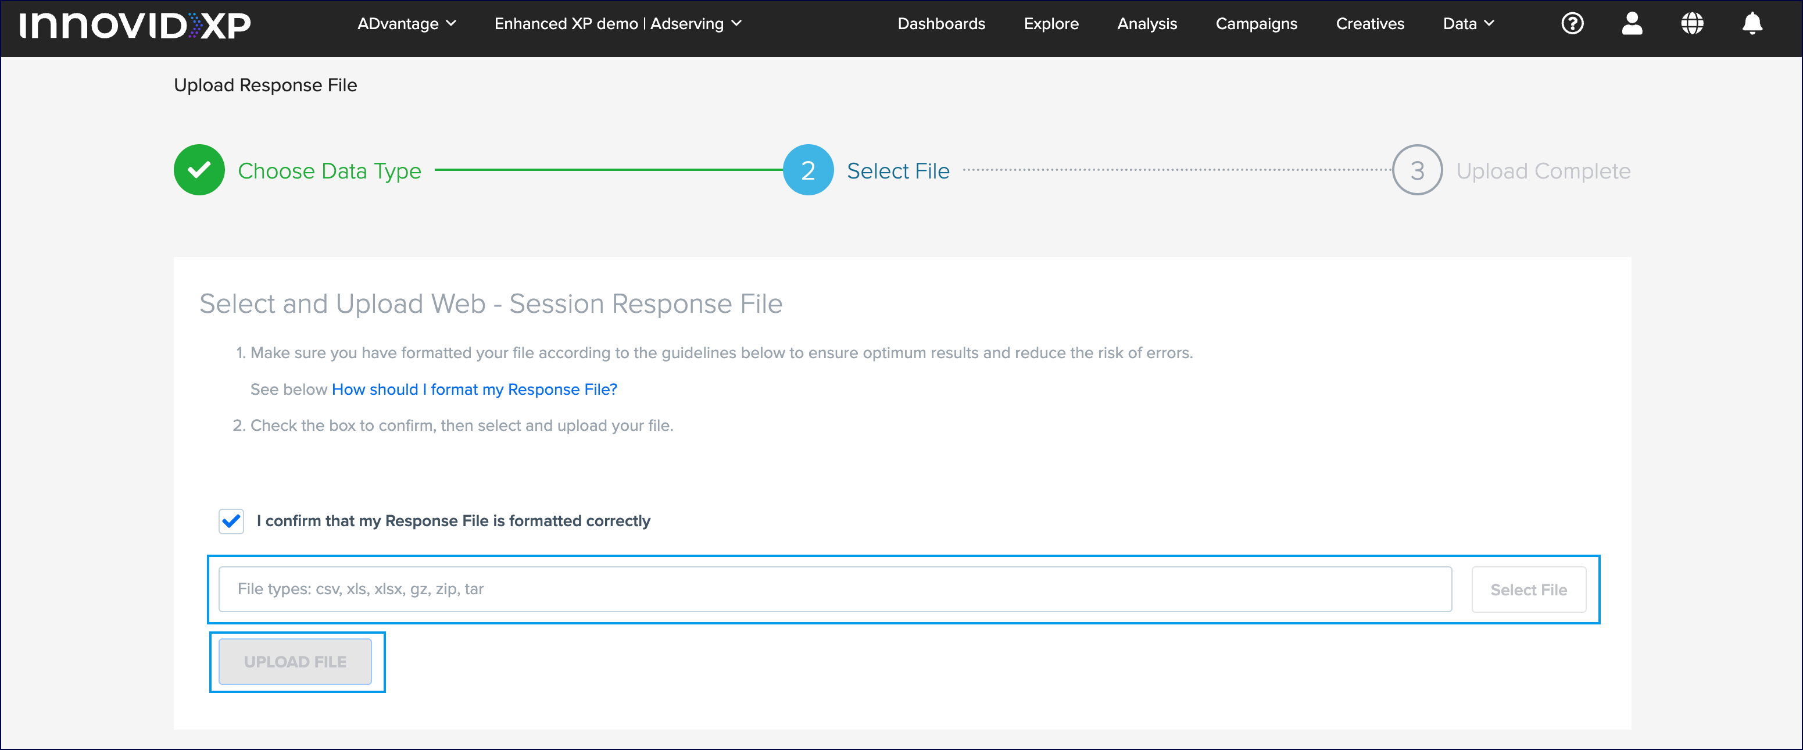This screenshot has height=750, width=1803.
Task: Expand the ADvantage dropdown
Action: pos(407,24)
